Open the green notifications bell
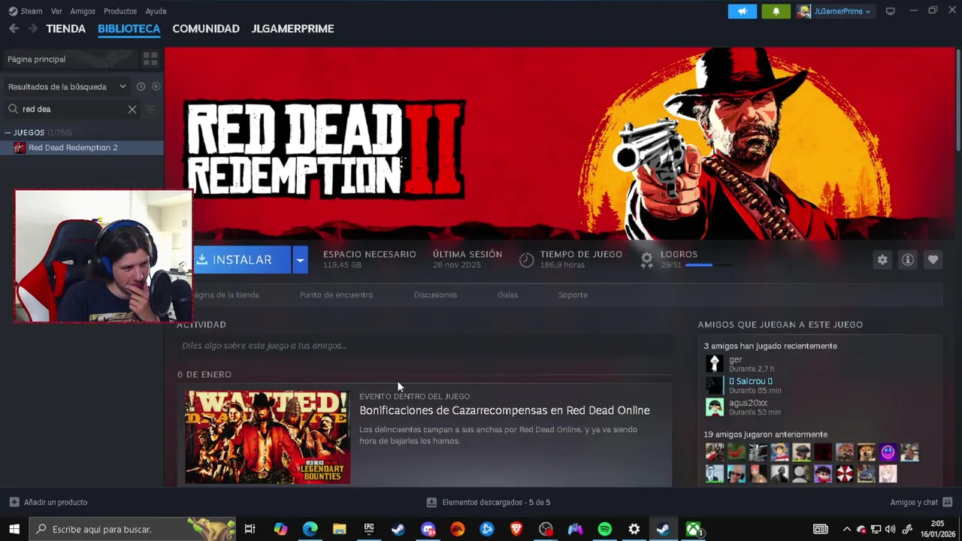 pos(776,11)
